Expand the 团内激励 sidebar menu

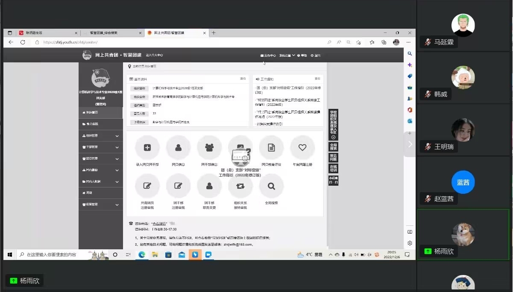(101, 170)
